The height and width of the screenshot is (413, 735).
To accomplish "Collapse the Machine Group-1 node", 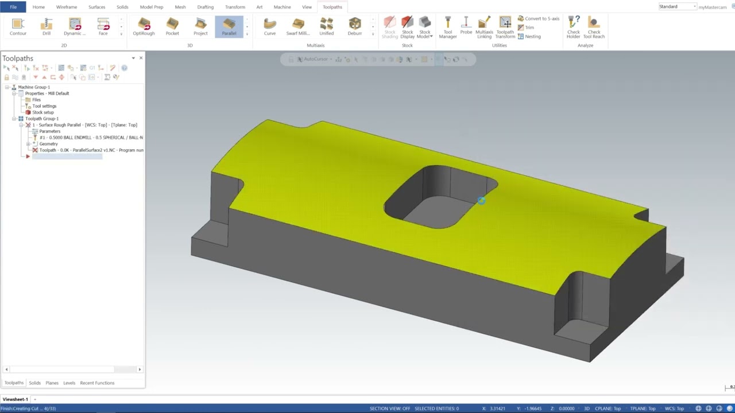I will [x=6, y=87].
